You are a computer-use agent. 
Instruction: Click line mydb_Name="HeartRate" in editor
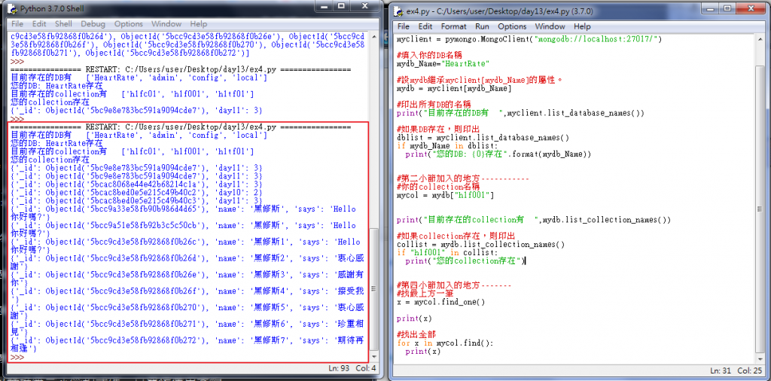tap(443, 63)
